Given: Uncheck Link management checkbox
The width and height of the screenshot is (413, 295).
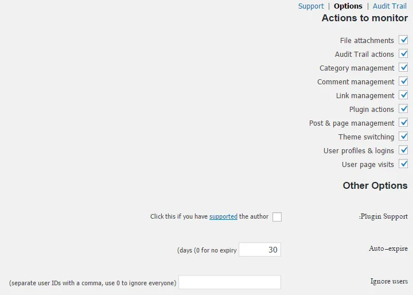Looking at the screenshot, I should click(403, 95).
